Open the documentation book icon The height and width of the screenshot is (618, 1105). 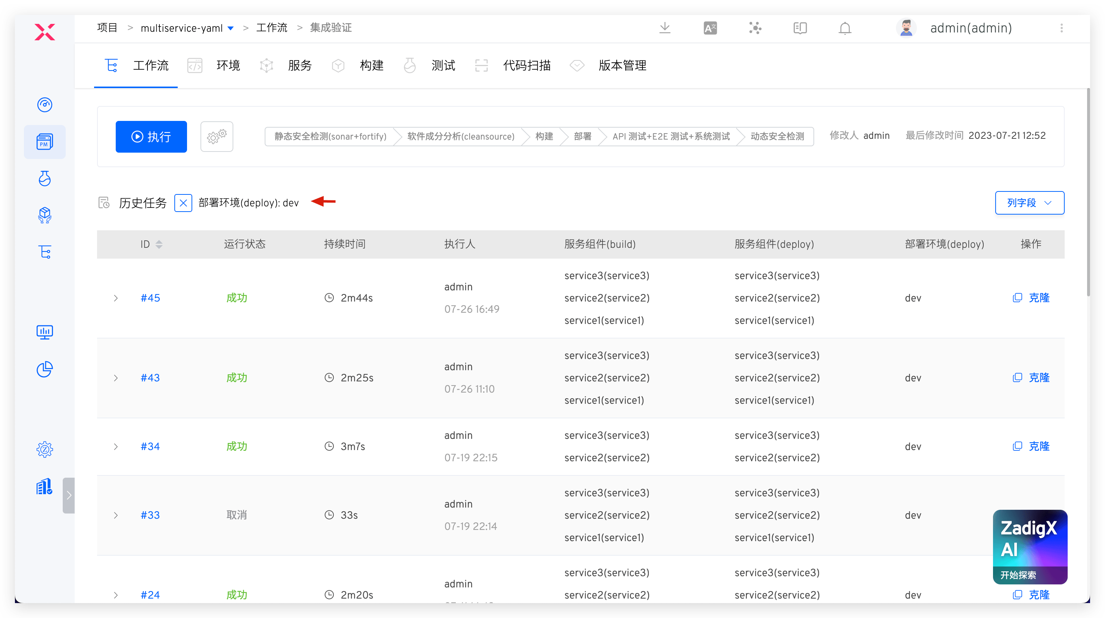point(800,28)
